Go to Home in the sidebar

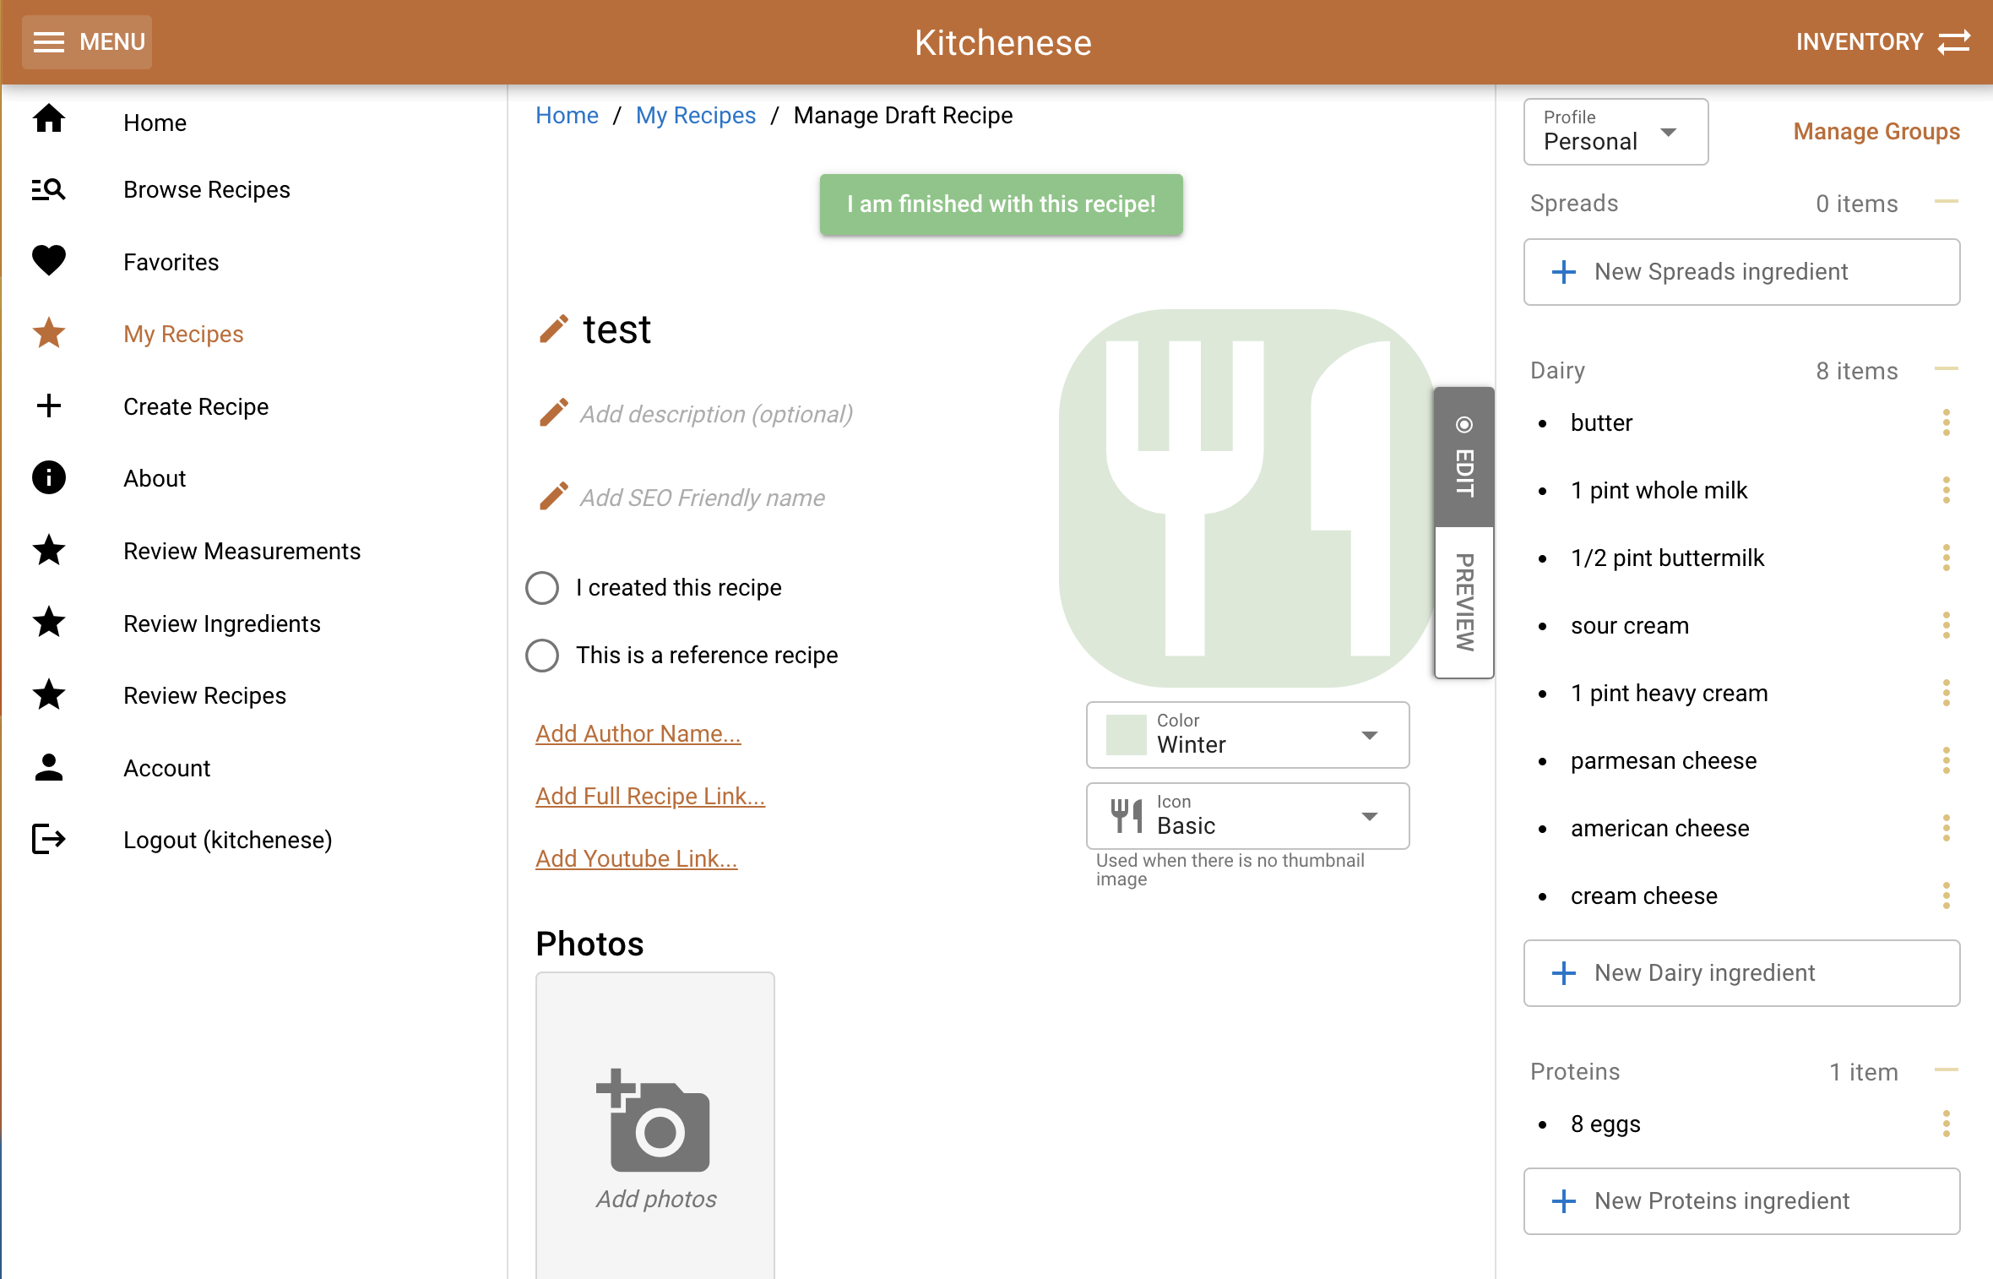click(155, 122)
